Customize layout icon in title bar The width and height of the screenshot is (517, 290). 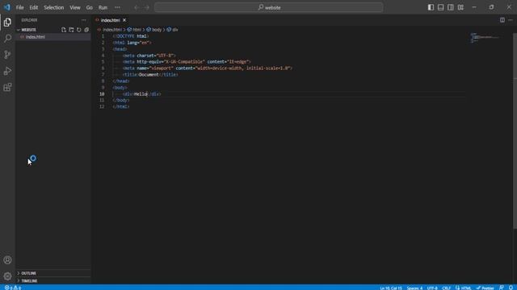pyautogui.click(x=460, y=7)
